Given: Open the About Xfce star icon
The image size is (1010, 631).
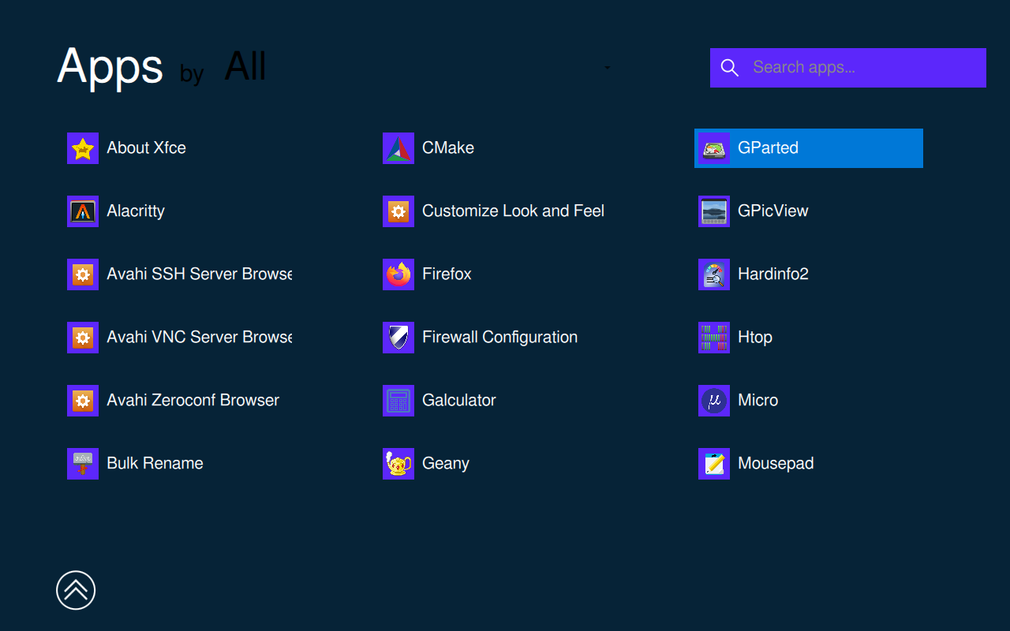Looking at the screenshot, I should tap(83, 148).
